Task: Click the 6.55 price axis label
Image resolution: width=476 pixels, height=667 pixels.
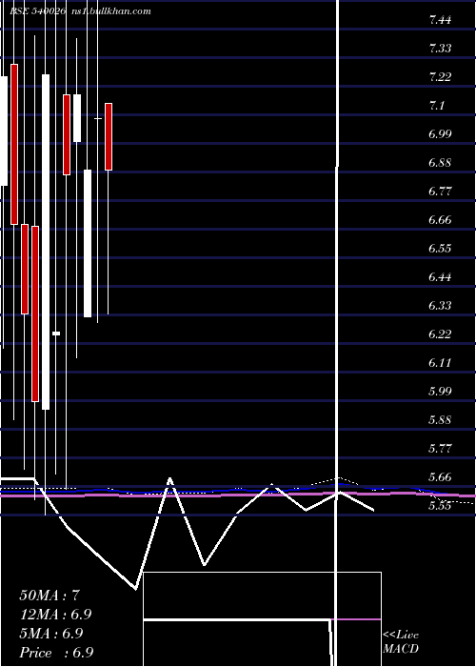Action: [440, 249]
